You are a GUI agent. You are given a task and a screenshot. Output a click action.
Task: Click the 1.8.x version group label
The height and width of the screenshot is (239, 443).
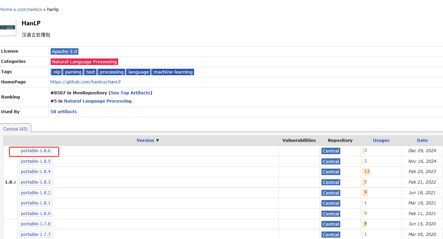10,182
